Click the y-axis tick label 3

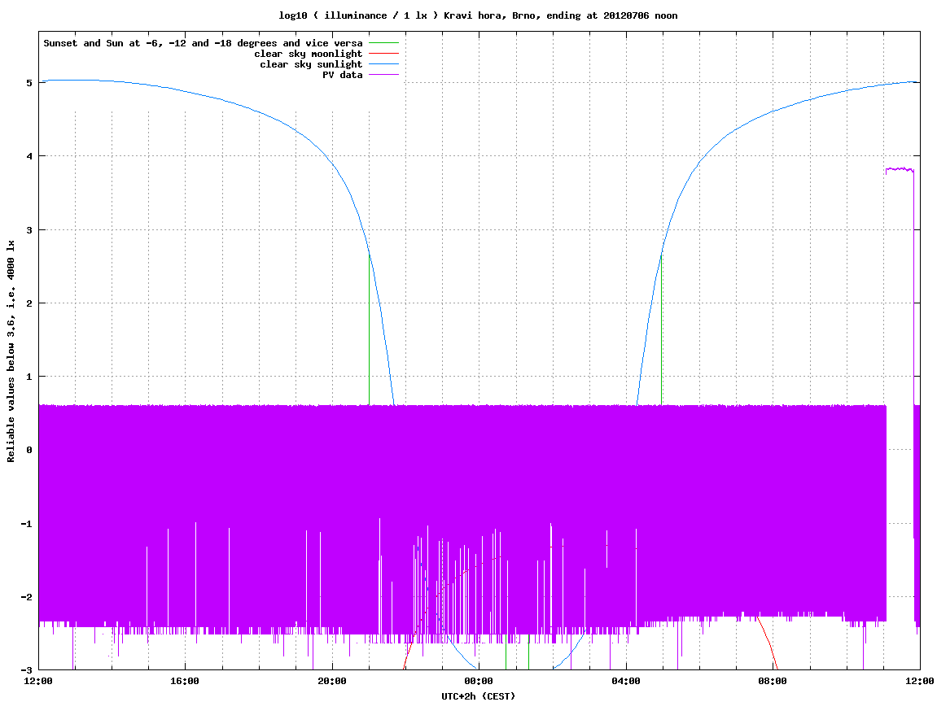(28, 230)
